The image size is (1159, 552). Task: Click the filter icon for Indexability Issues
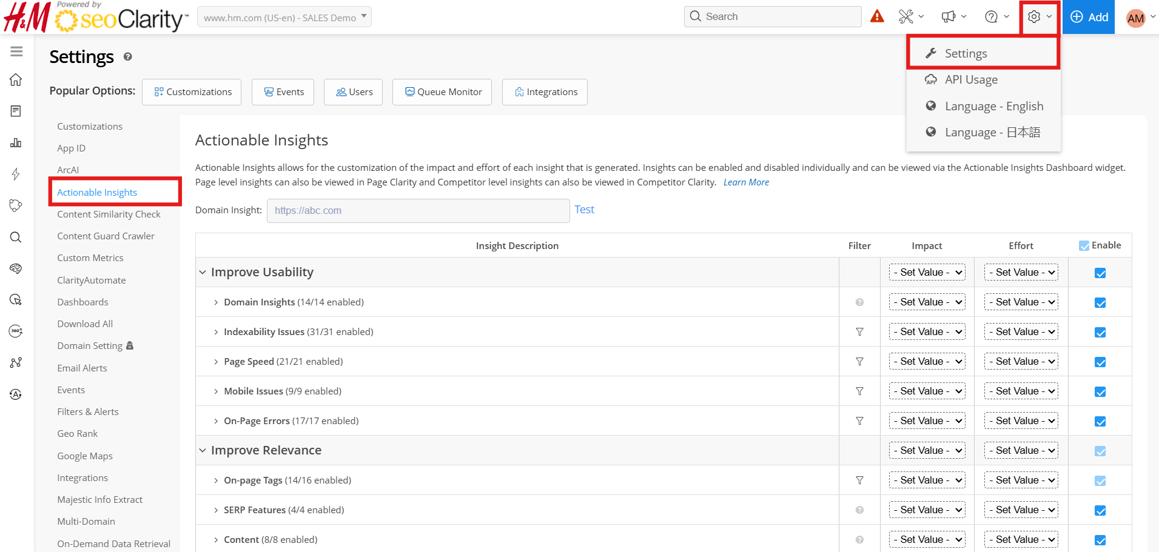[x=859, y=332]
